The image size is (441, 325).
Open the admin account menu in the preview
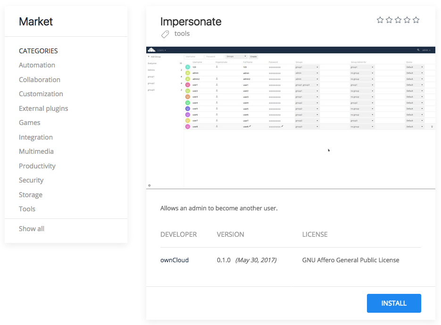(x=425, y=50)
